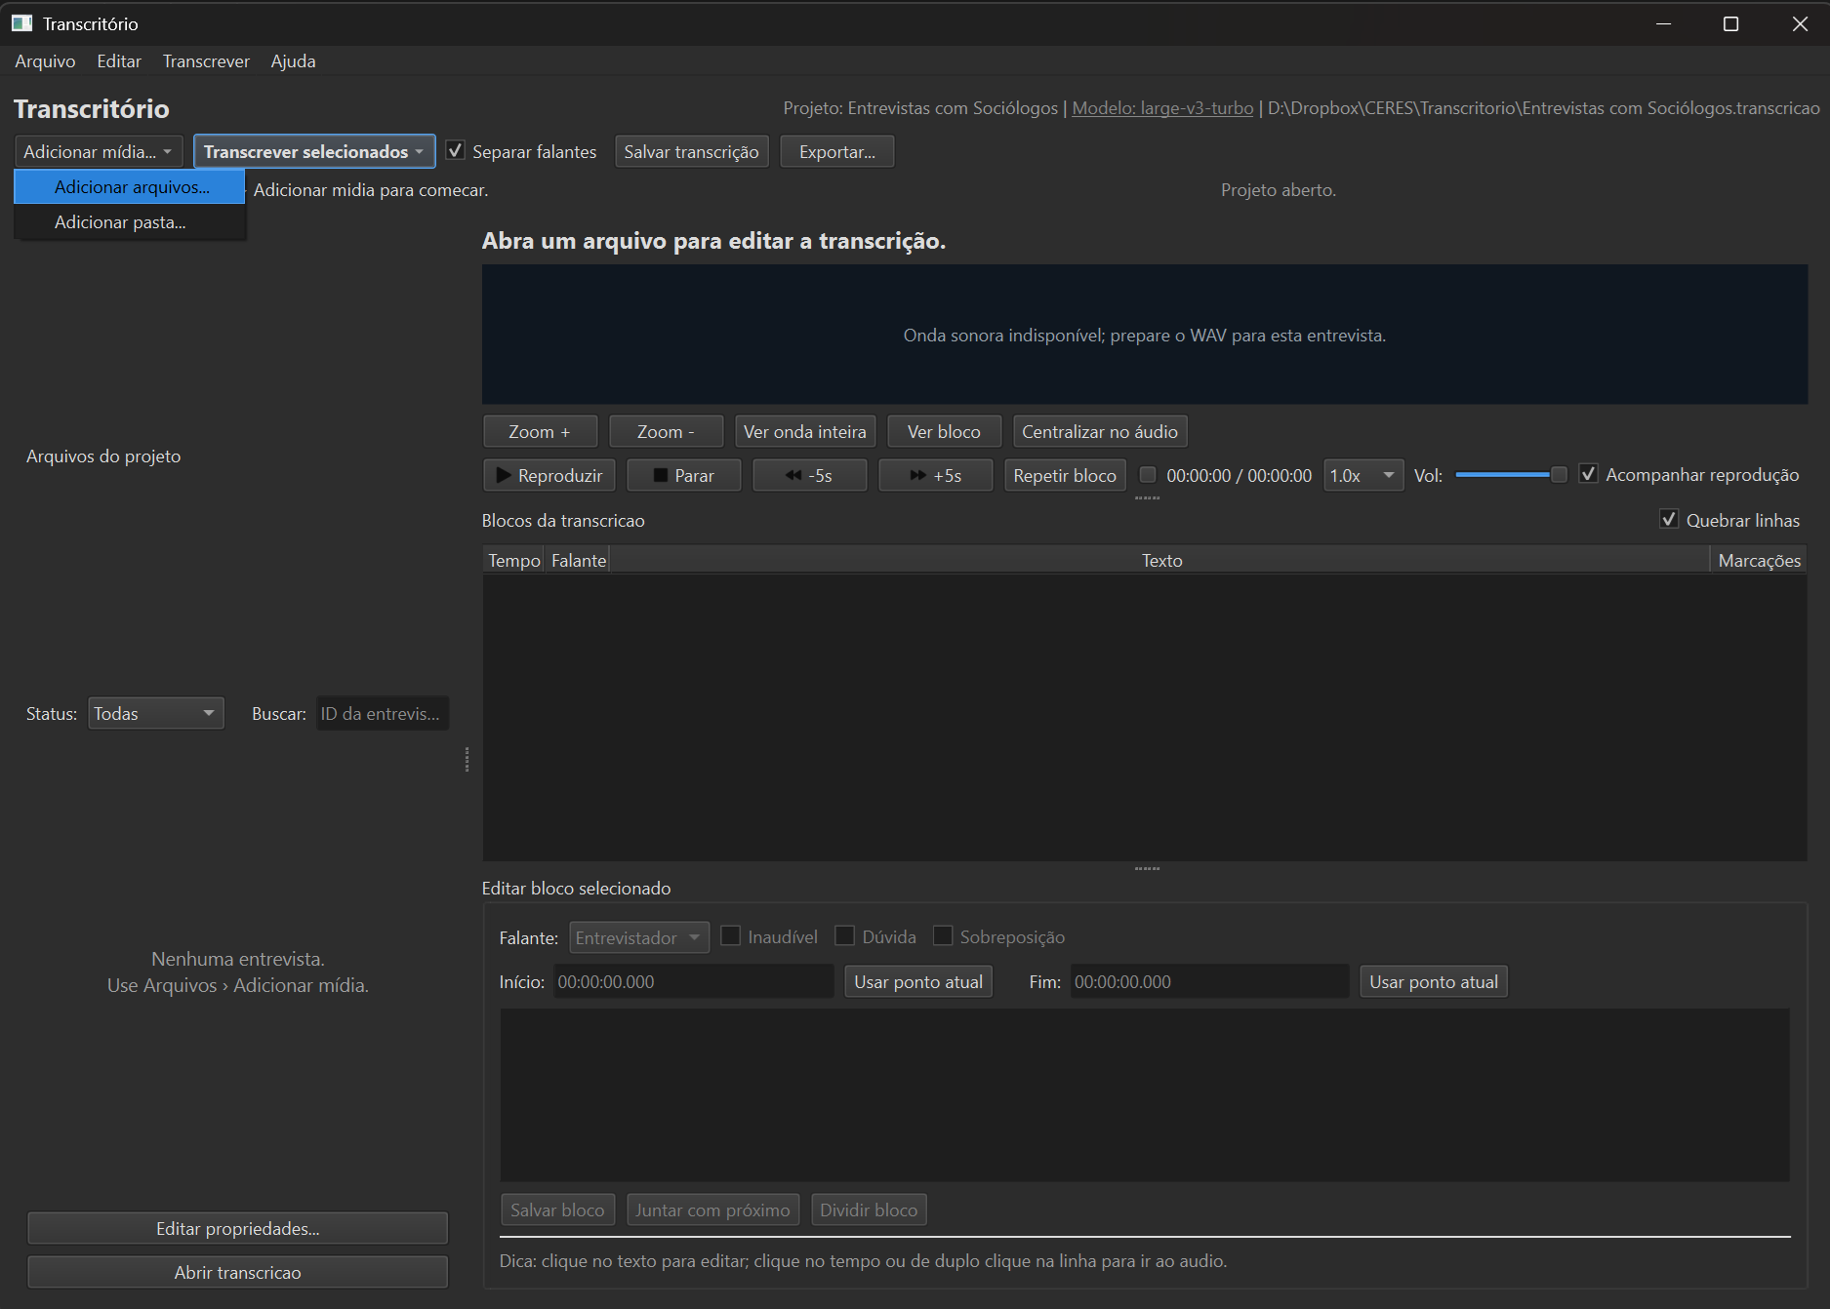Click the Parar stop button
The height and width of the screenshot is (1309, 1830).
(x=683, y=475)
